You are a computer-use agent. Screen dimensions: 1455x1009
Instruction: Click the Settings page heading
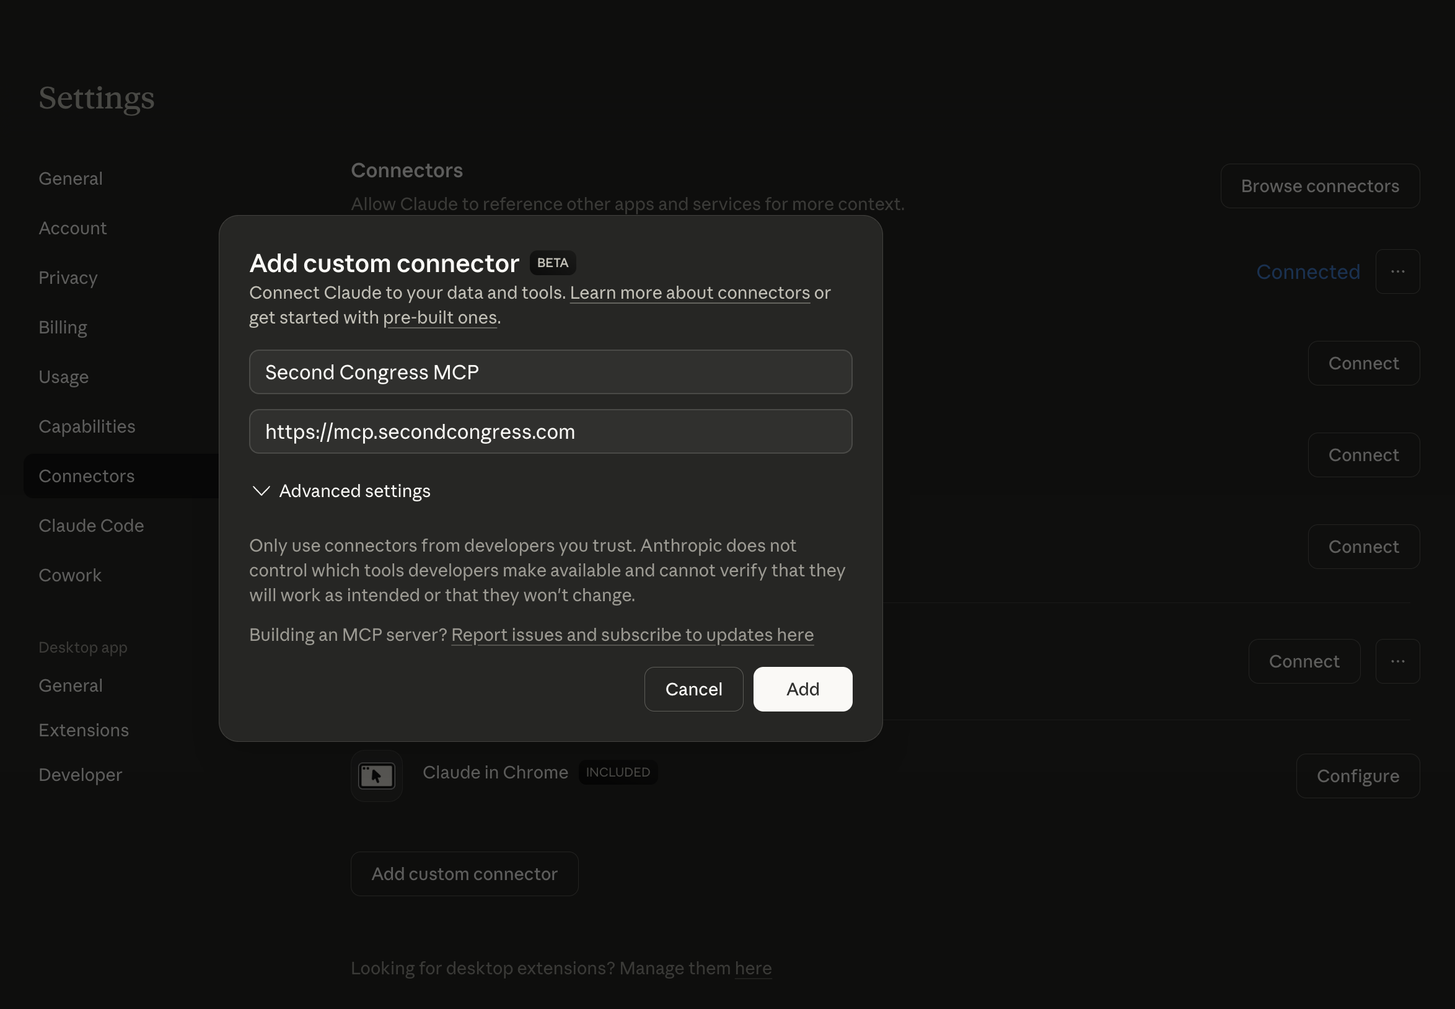(97, 98)
